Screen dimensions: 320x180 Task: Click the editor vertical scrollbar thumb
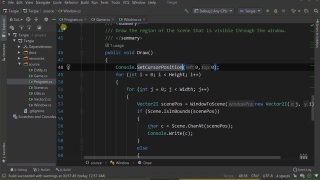point(312,108)
